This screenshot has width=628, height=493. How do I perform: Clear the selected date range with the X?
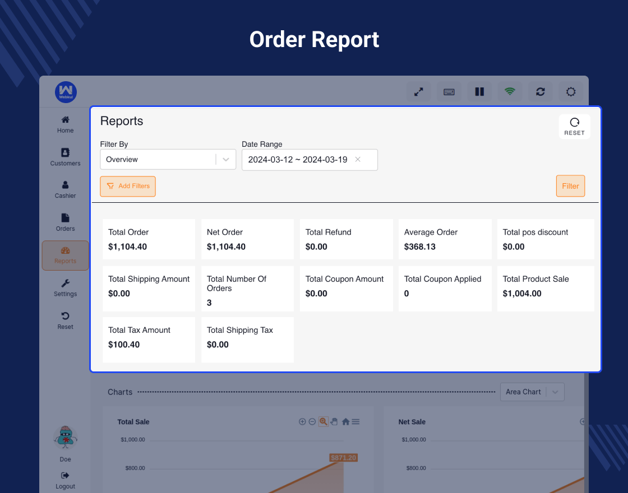(x=358, y=160)
